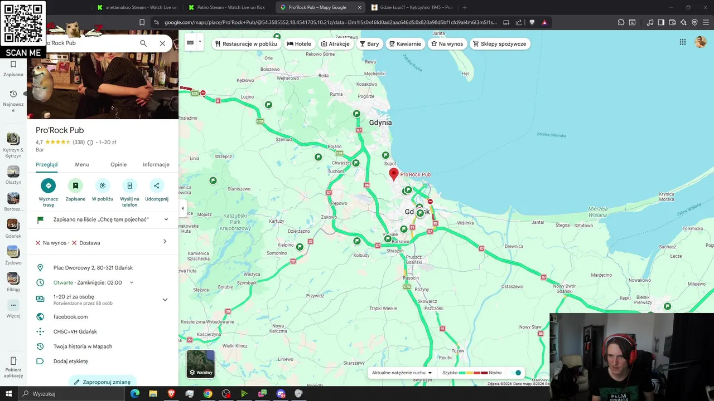Open the browser hamburger menu

(x=706, y=22)
